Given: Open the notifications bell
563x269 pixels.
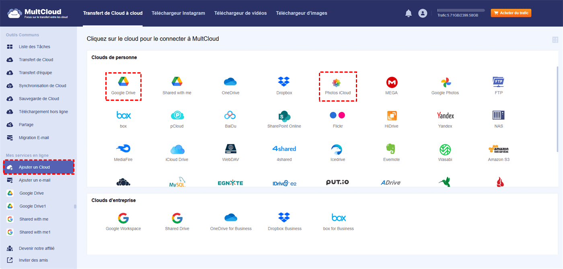Looking at the screenshot, I should (409, 13).
